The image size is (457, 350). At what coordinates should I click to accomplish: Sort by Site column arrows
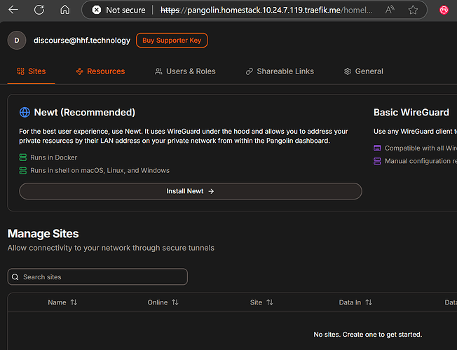[270, 302]
